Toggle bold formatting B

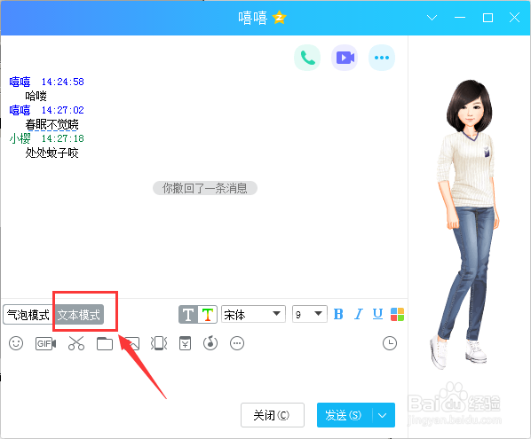click(338, 314)
